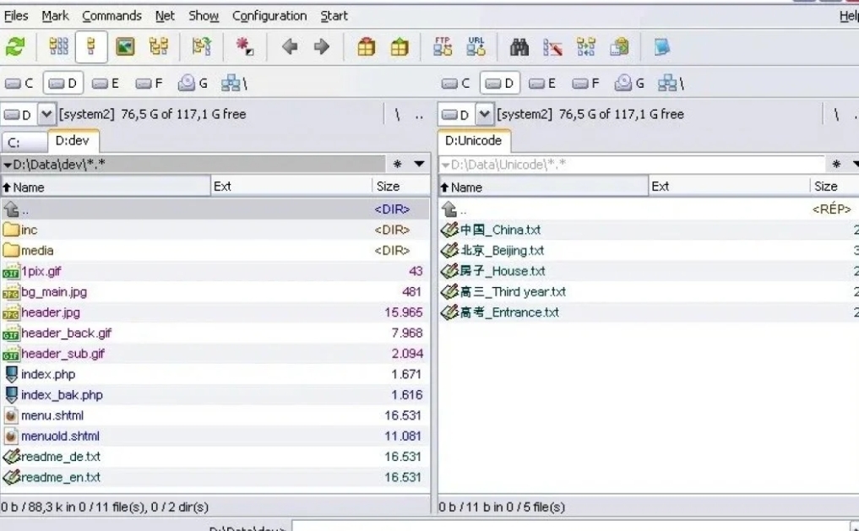Go to root directory in left panel
Viewport: 859px width, 531px height.
tap(398, 115)
